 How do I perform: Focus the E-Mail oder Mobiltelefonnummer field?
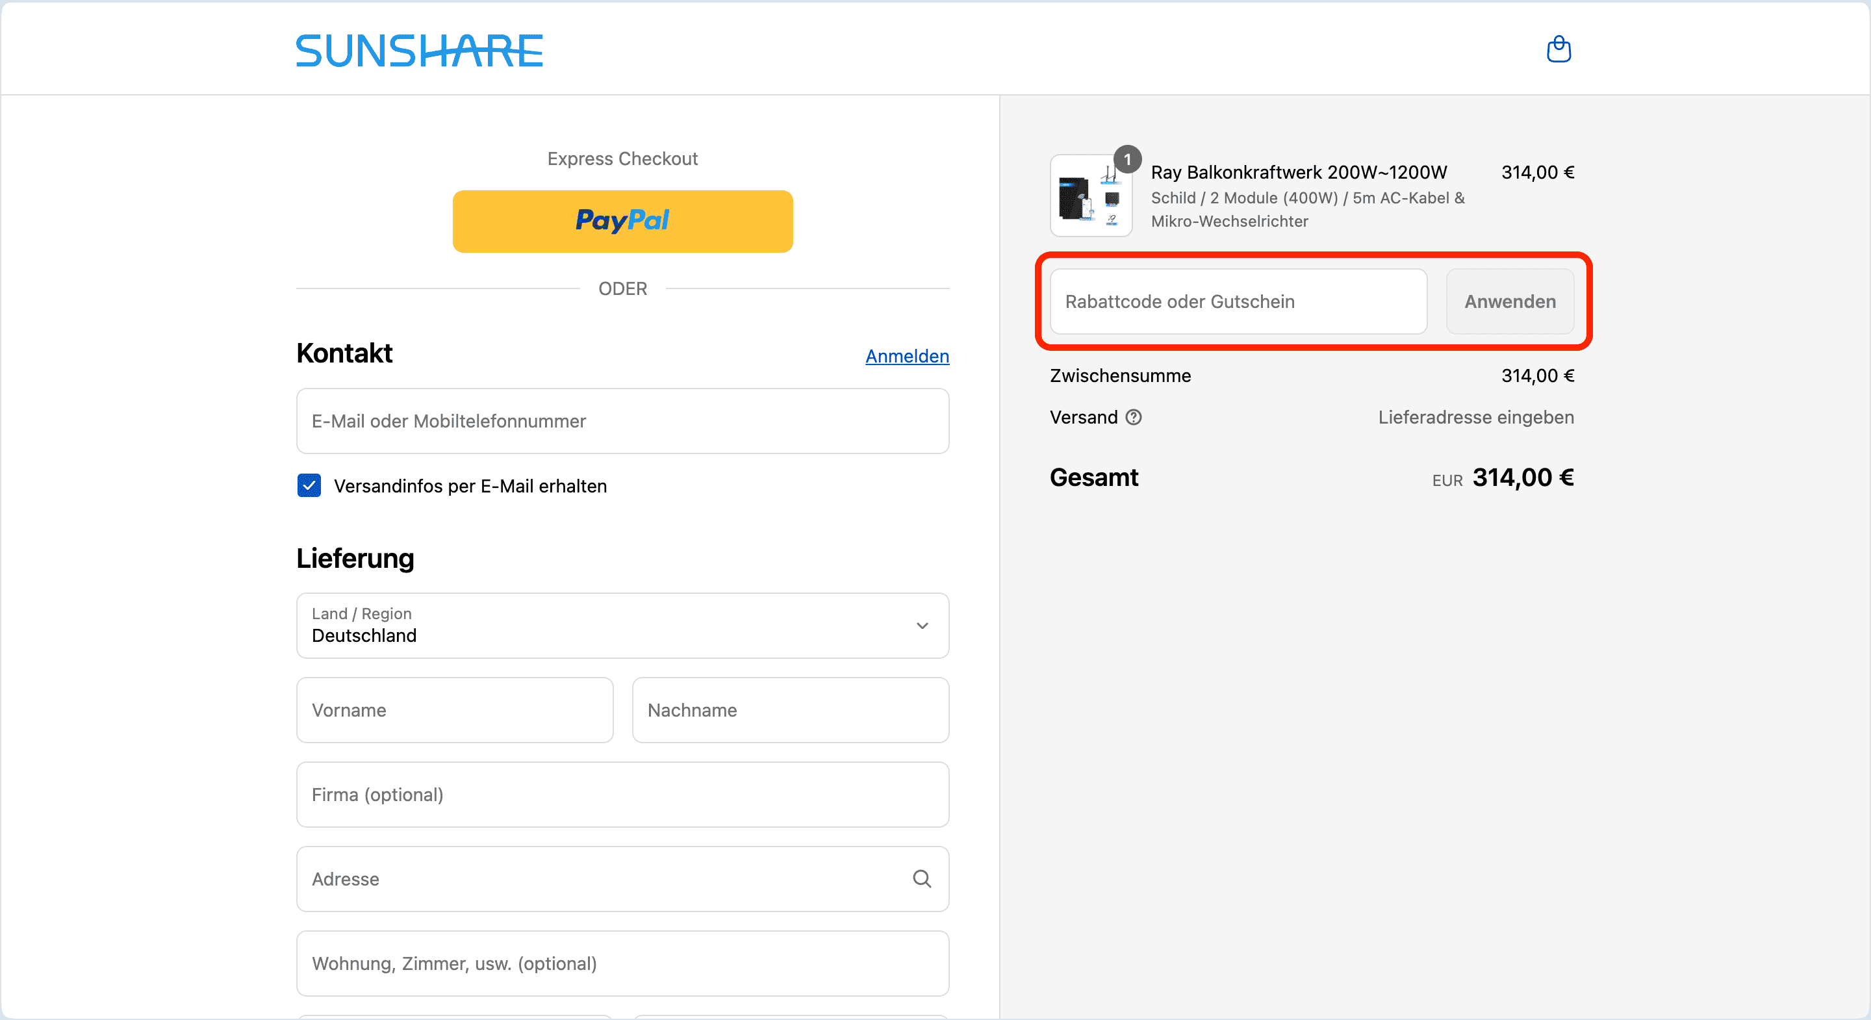pos(622,420)
